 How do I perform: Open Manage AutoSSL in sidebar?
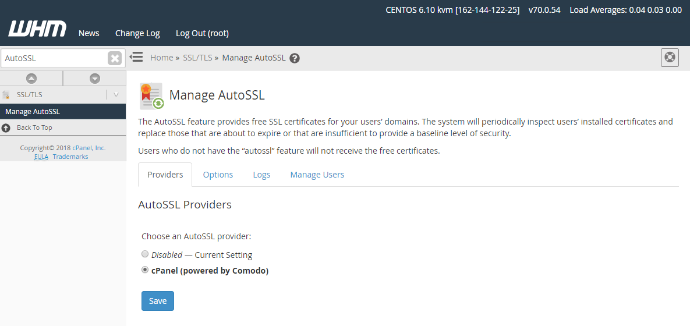pos(63,112)
